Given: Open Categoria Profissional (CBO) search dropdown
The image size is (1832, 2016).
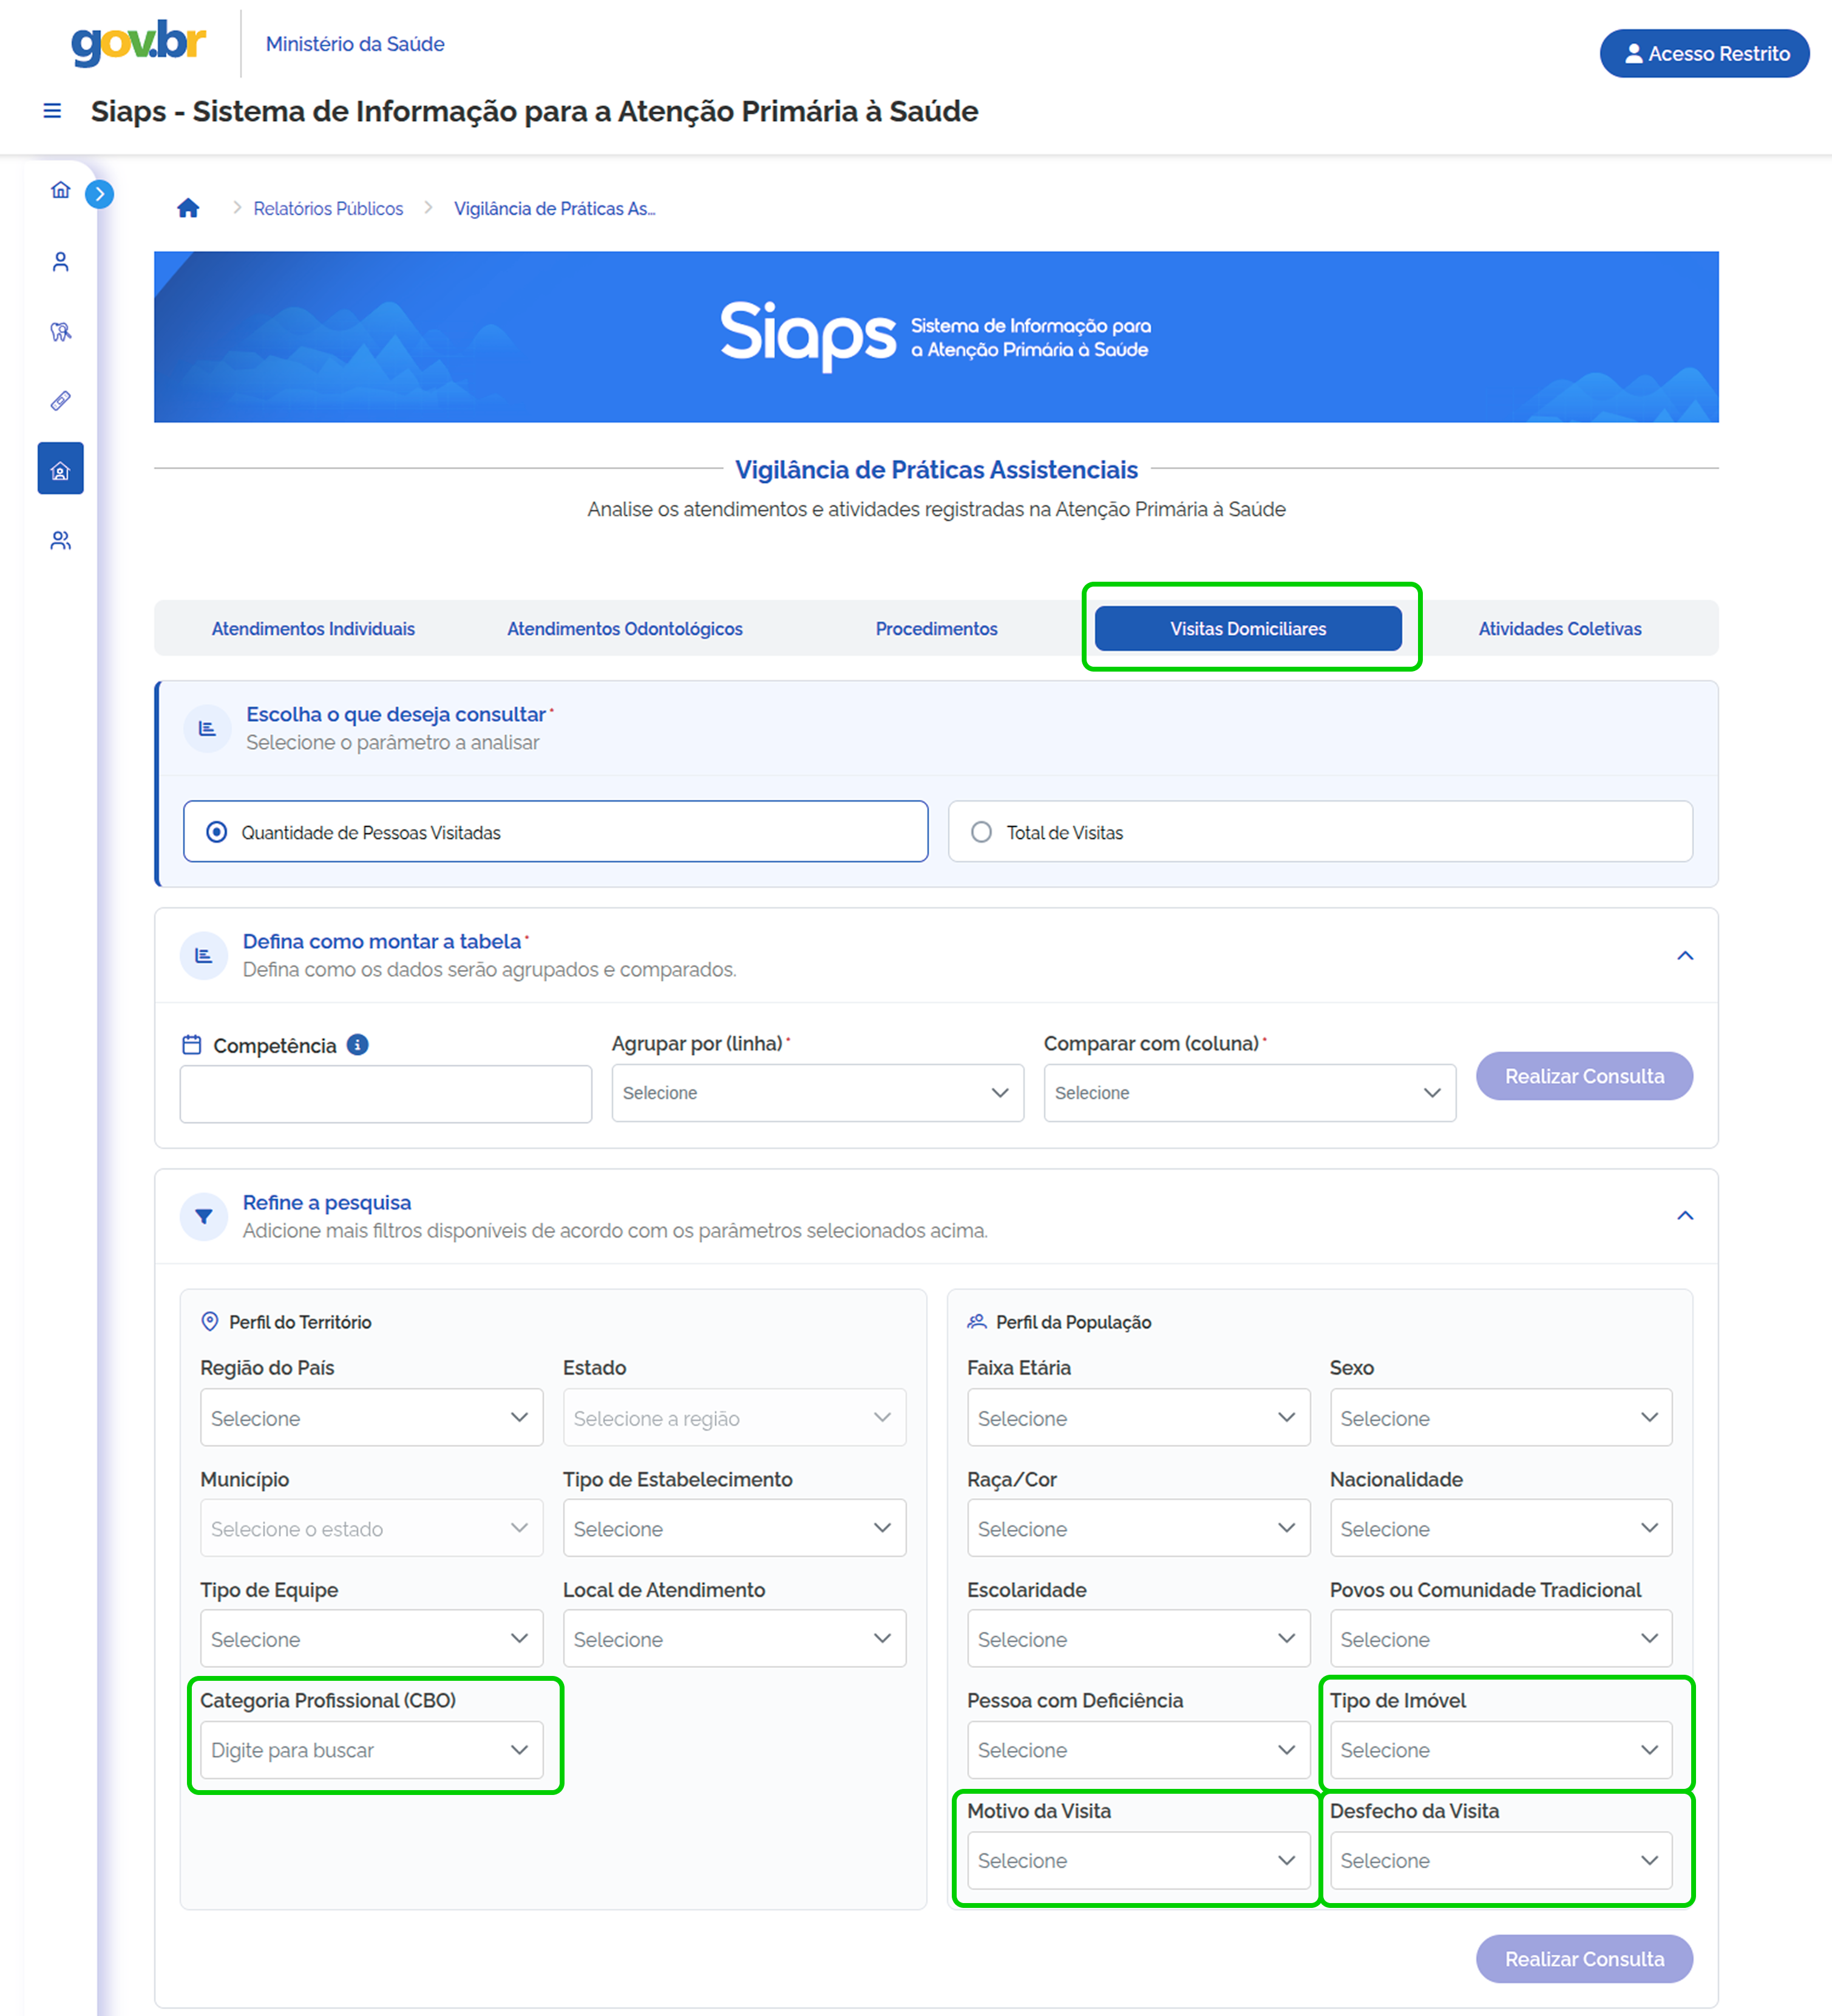Looking at the screenshot, I should coord(371,1750).
